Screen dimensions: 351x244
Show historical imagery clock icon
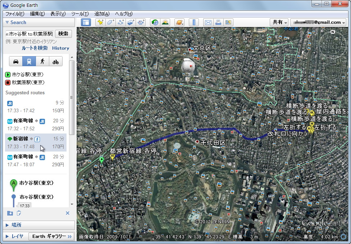[x=155, y=22]
